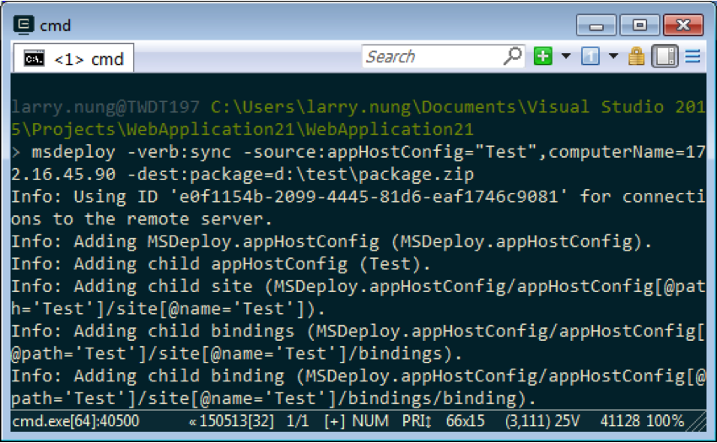Select the <1> cmd tab
The image size is (717, 443).
73,58
